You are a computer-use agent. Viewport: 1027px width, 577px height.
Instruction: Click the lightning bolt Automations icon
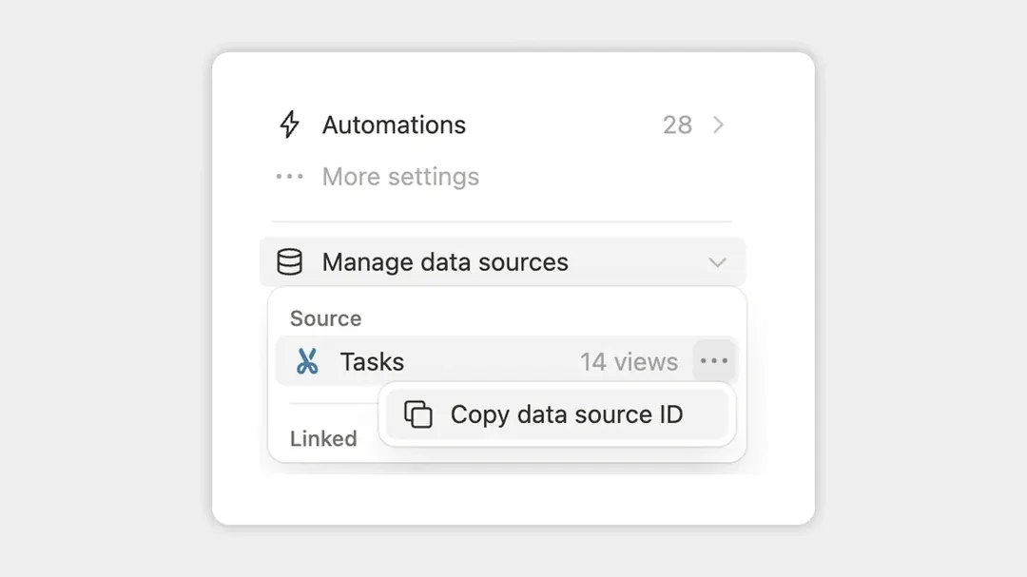coord(288,125)
